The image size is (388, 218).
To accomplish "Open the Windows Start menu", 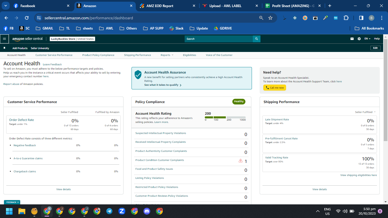I will point(9,211).
